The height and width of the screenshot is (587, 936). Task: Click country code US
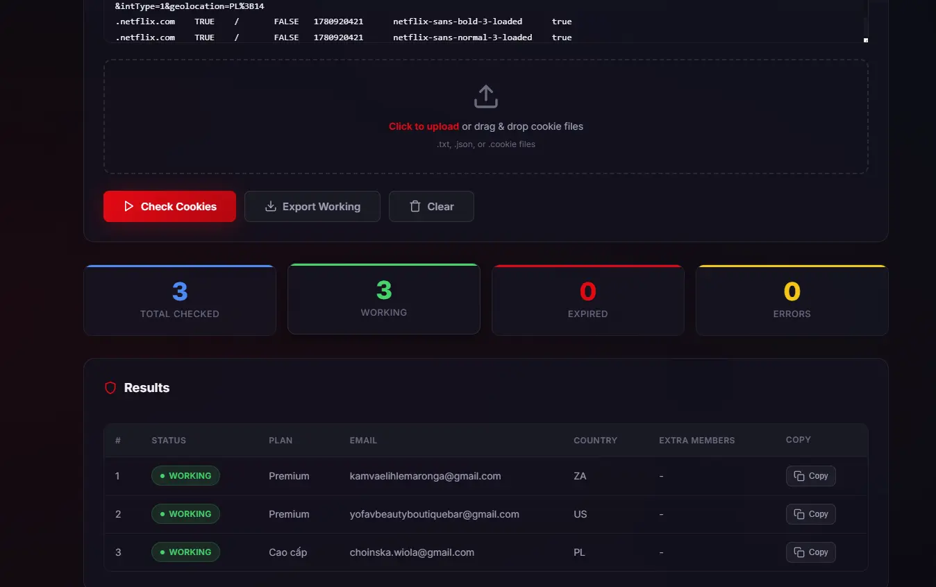click(580, 514)
